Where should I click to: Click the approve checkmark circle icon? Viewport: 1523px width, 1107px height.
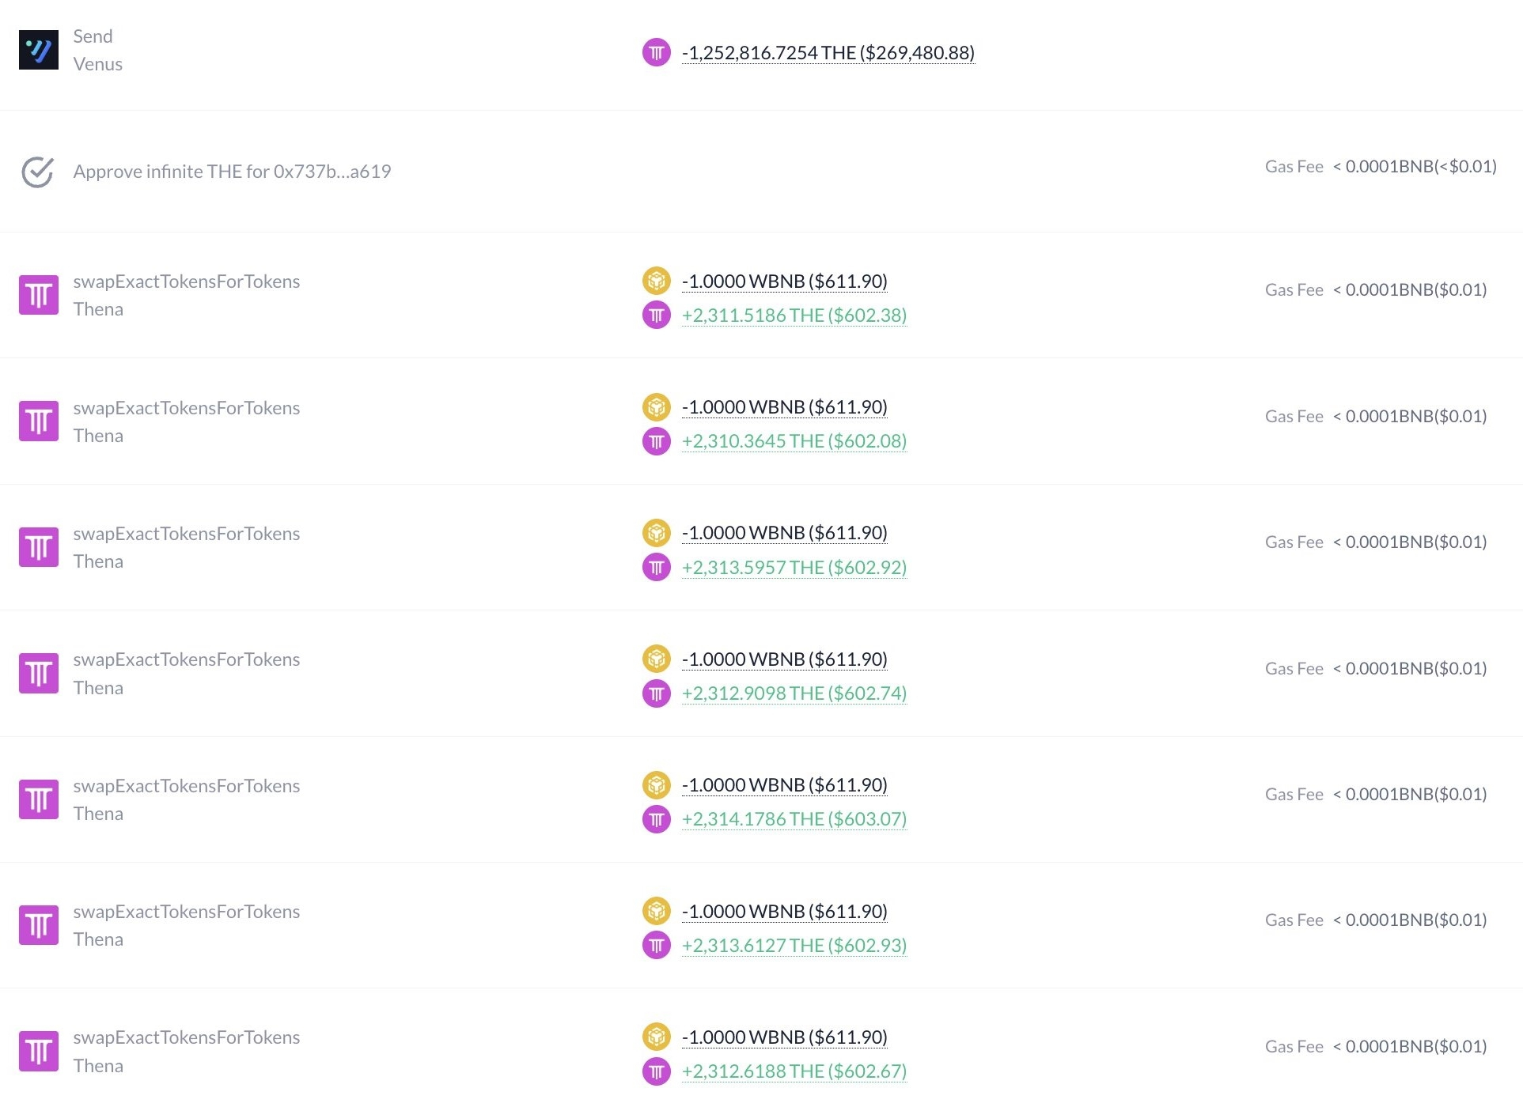pos(37,172)
